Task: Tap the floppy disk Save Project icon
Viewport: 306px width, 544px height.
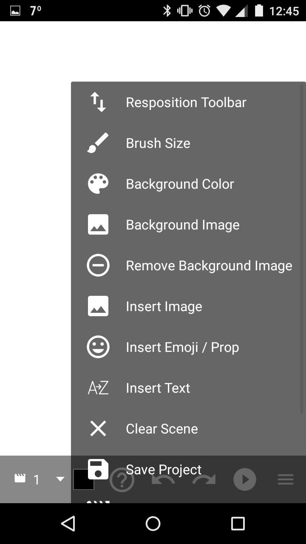Action: (98, 470)
